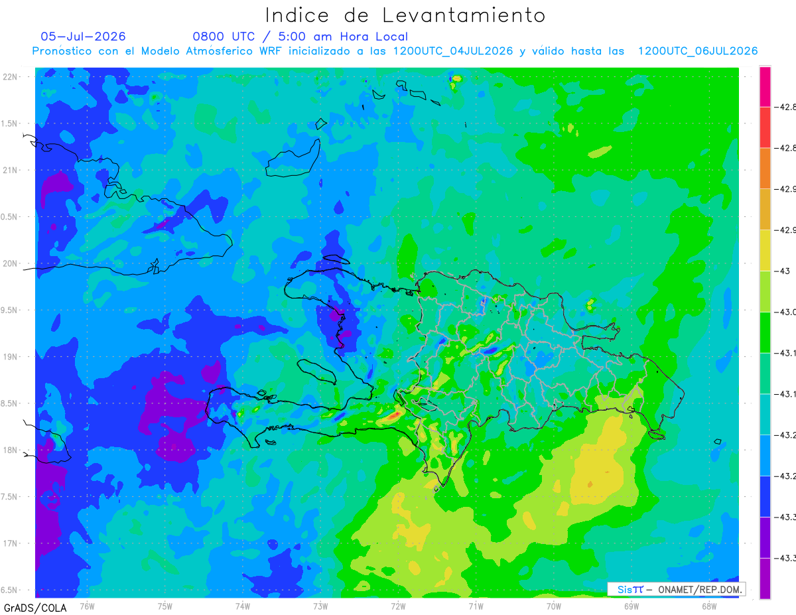Click the '74W' longitude axis label
The width and height of the screenshot is (796, 615).
pos(242,606)
